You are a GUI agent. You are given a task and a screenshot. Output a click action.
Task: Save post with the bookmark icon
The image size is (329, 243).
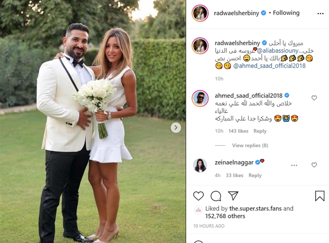click(320, 196)
